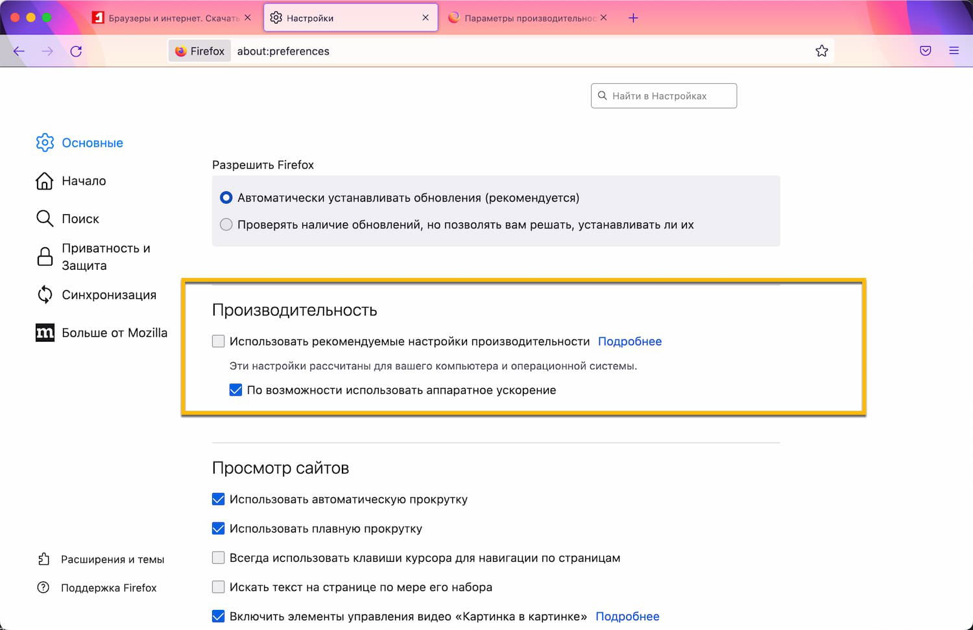973x630 pixels.
Task: Go back using the back arrow
Action: [x=19, y=51]
